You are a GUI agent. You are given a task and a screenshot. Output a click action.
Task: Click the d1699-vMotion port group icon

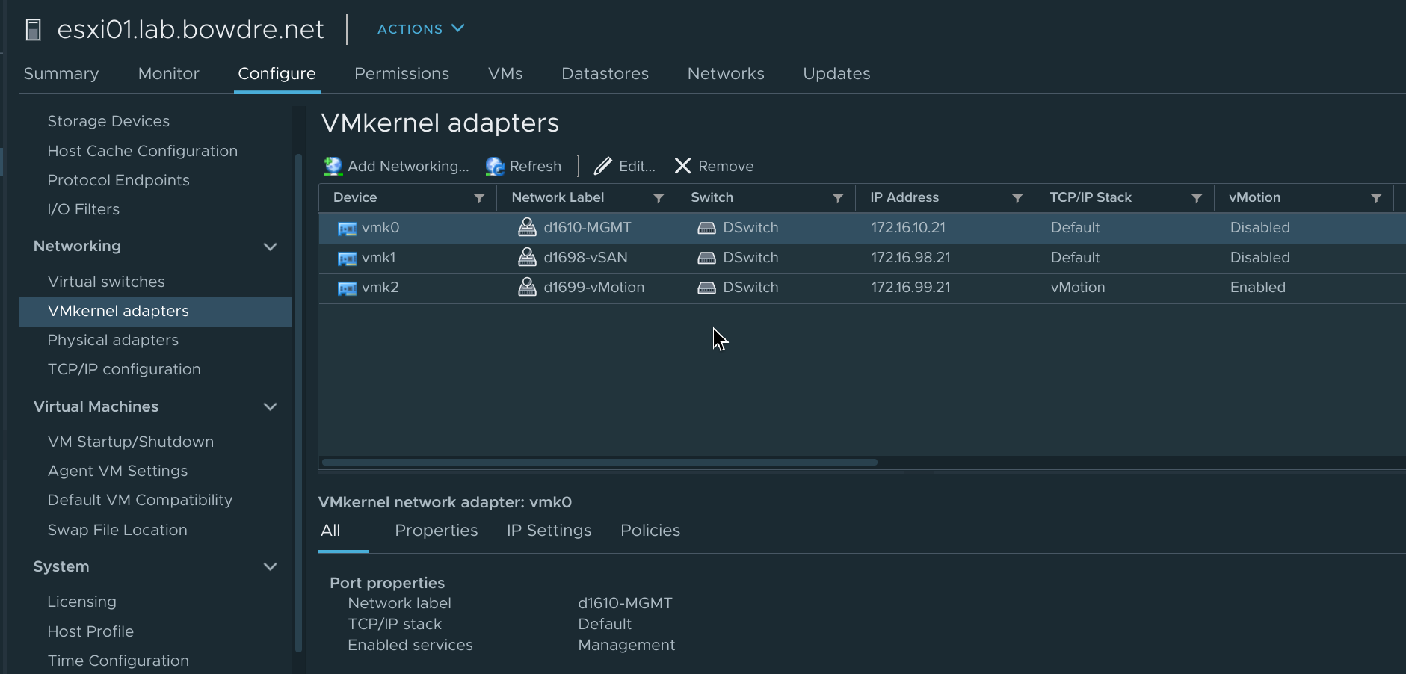pos(527,287)
